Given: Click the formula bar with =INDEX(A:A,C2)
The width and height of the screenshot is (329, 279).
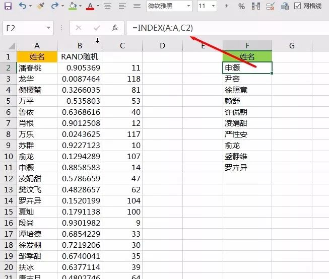Looking at the screenshot, I should (227, 28).
